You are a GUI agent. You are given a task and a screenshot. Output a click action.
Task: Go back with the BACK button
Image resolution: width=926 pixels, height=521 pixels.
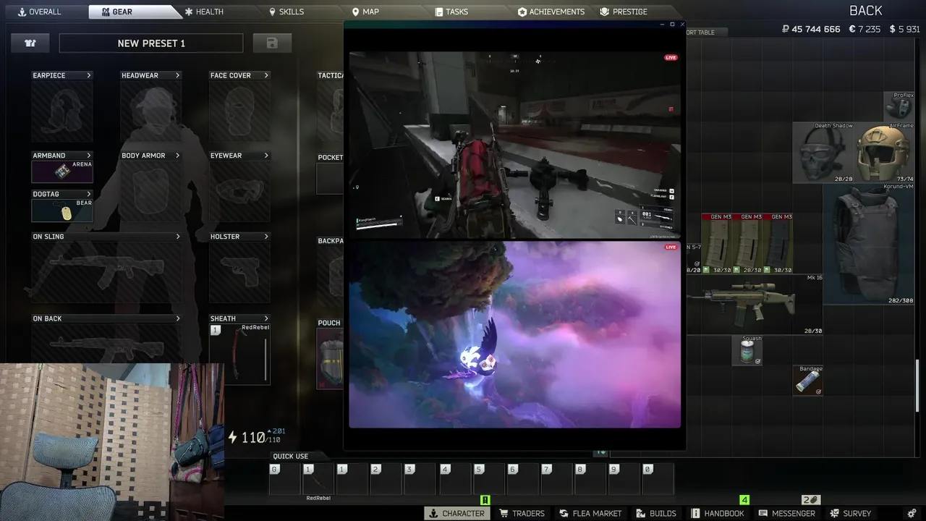click(x=866, y=11)
